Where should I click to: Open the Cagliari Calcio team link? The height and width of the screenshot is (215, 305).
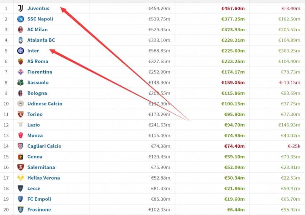point(44,146)
